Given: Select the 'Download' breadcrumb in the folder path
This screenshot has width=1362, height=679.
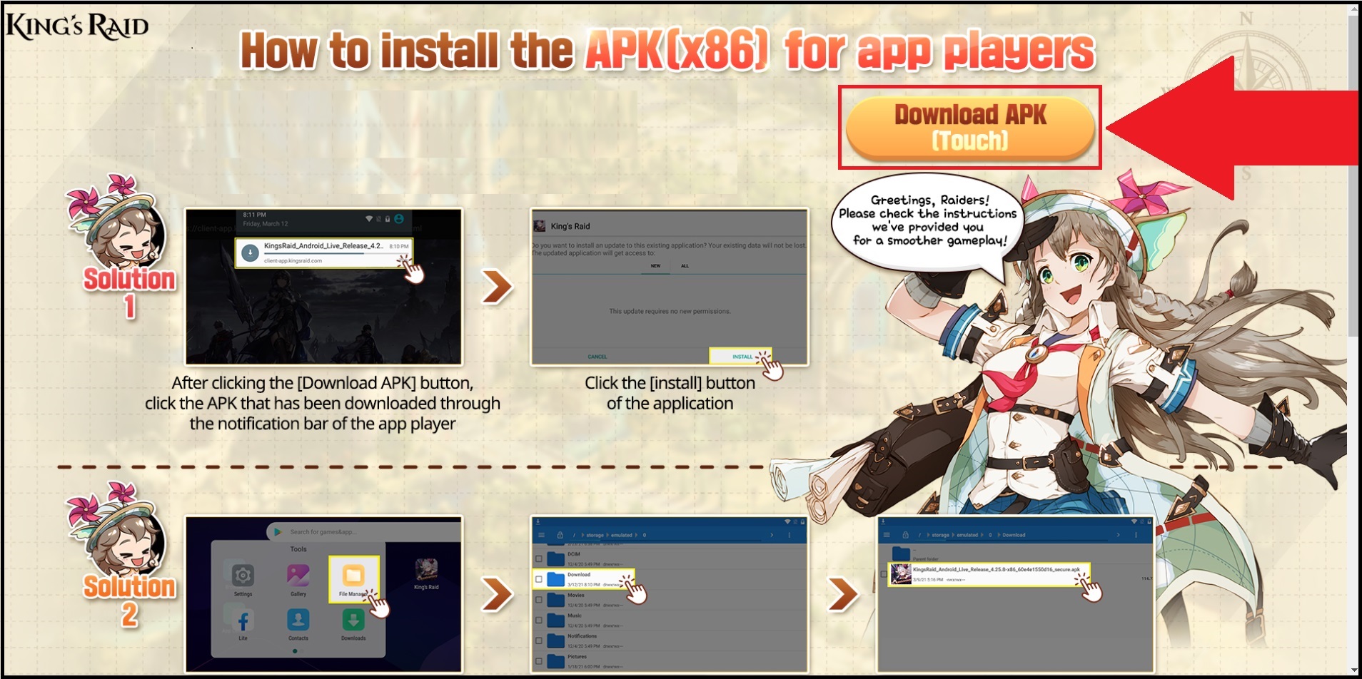Looking at the screenshot, I should 1014,535.
